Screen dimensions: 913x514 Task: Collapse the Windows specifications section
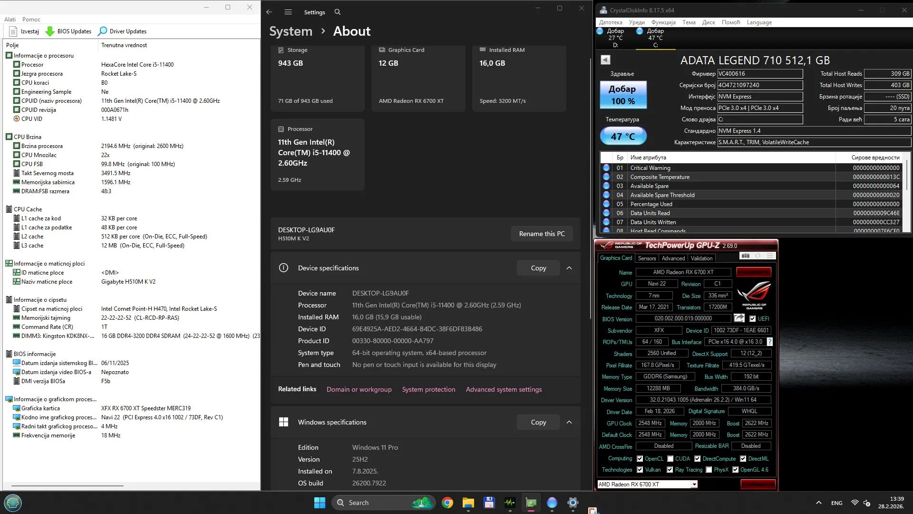(x=569, y=422)
